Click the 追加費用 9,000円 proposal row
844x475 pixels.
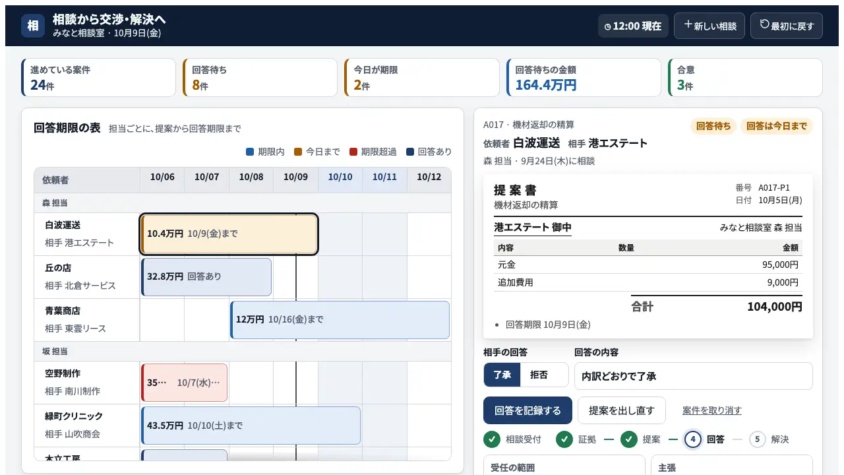pyautogui.click(x=648, y=282)
